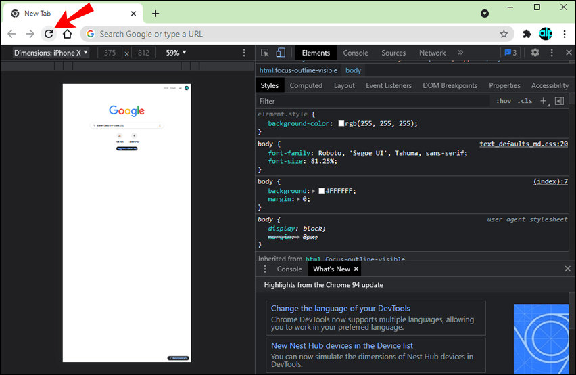Open the Computed pane tab
The height and width of the screenshot is (375, 576).
(306, 85)
